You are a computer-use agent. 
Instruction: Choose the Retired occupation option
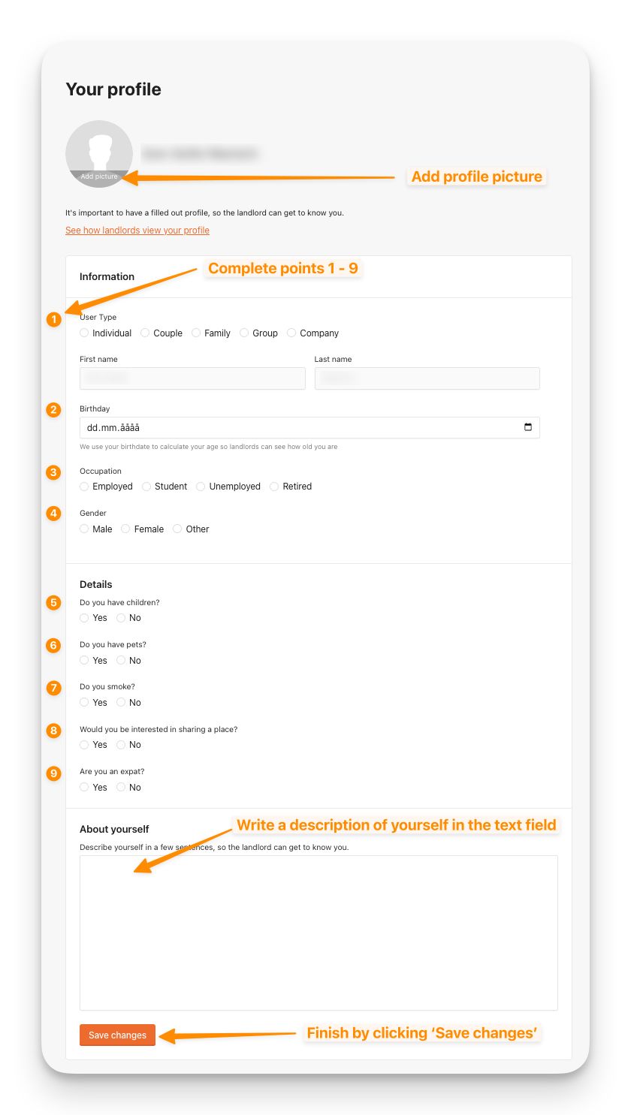point(275,487)
